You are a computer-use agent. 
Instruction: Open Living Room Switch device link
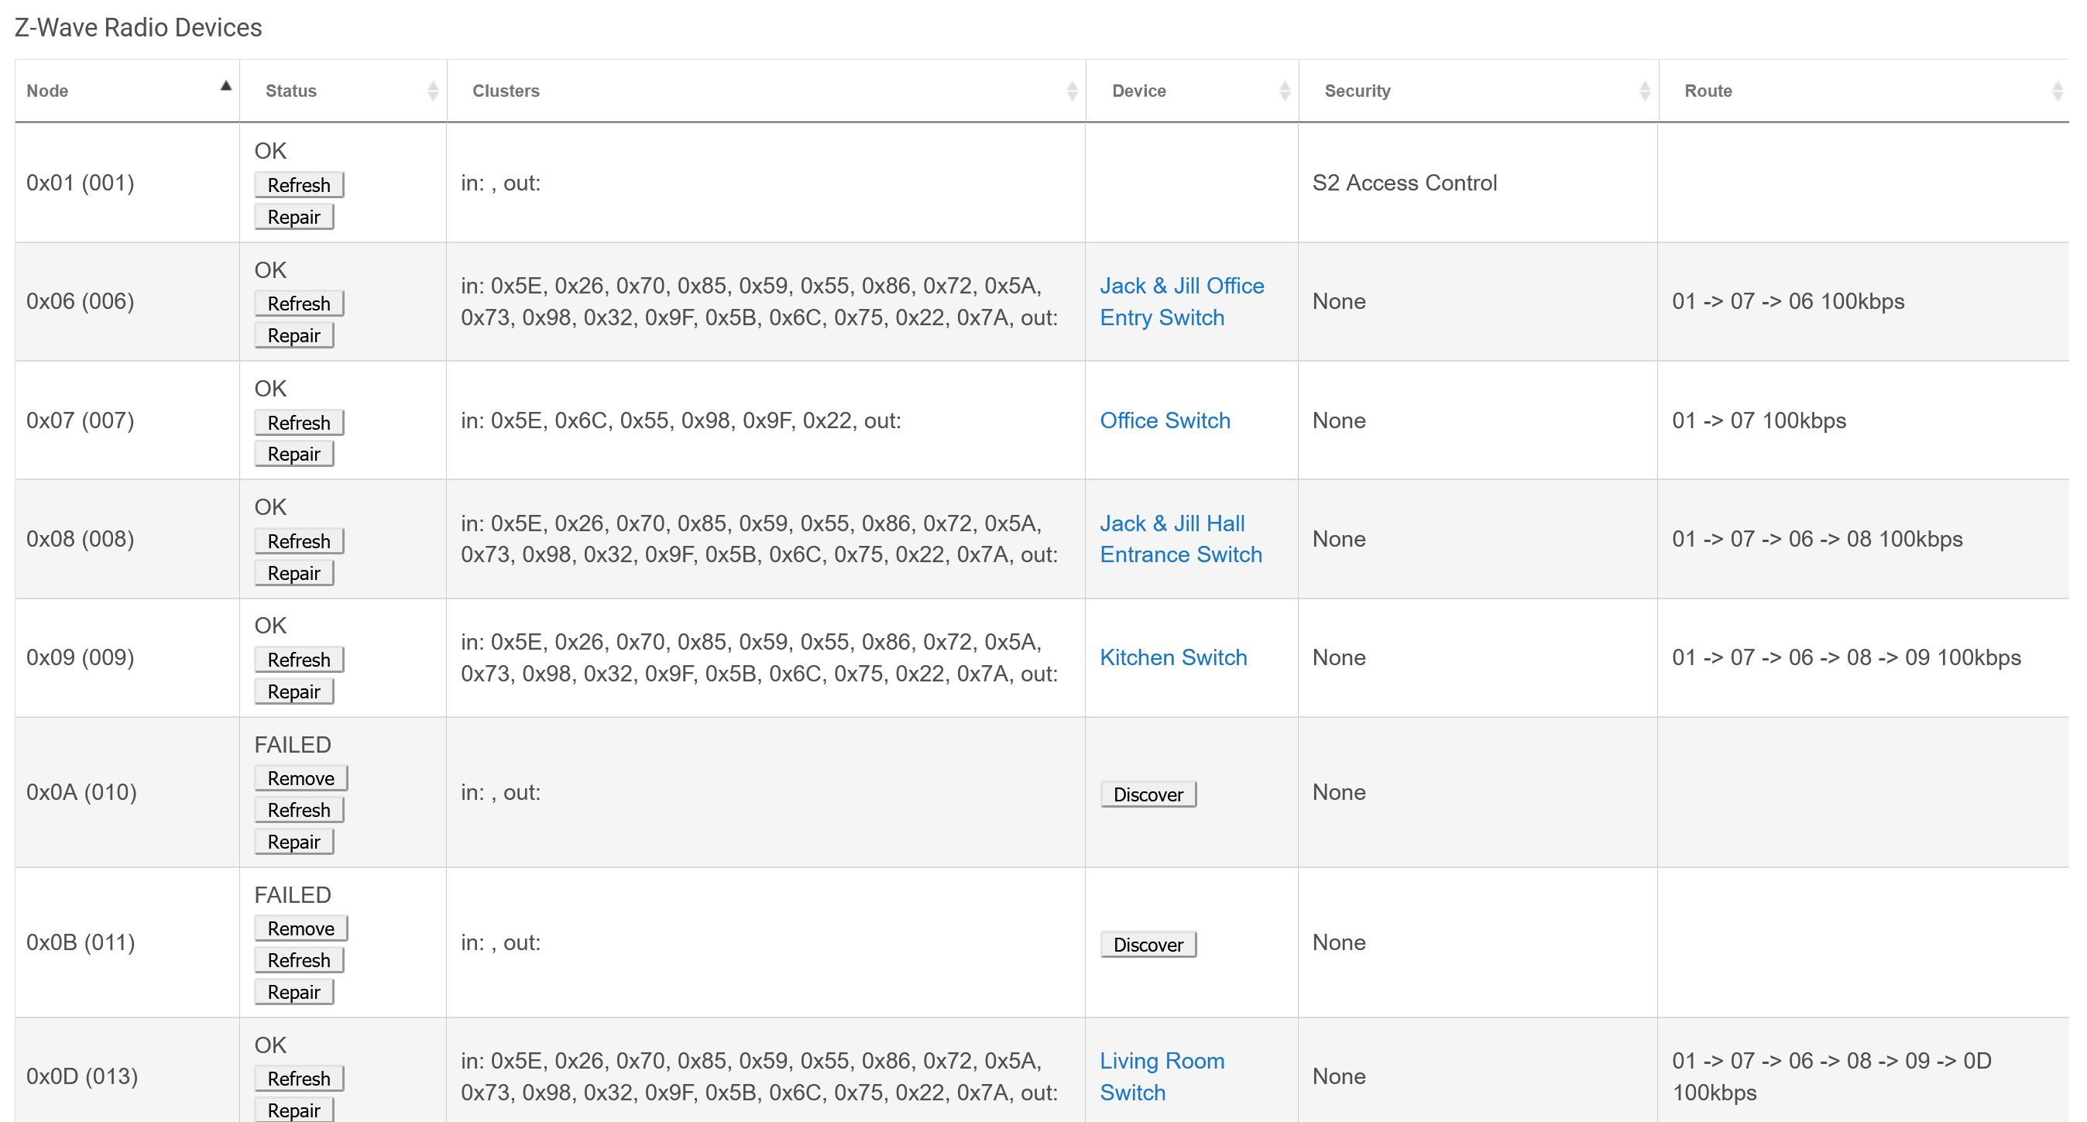pos(1162,1076)
